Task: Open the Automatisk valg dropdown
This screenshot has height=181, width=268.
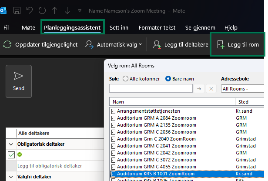Action: 114,45
